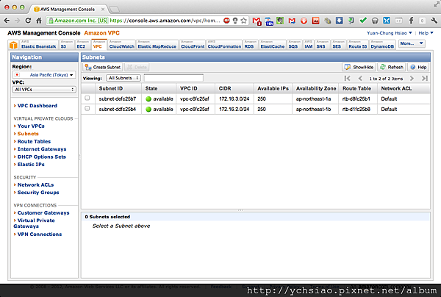Open the Region dropdown showing Asia Pacific (Tokyo)
Viewport: 441px width, 297px height.
point(44,75)
